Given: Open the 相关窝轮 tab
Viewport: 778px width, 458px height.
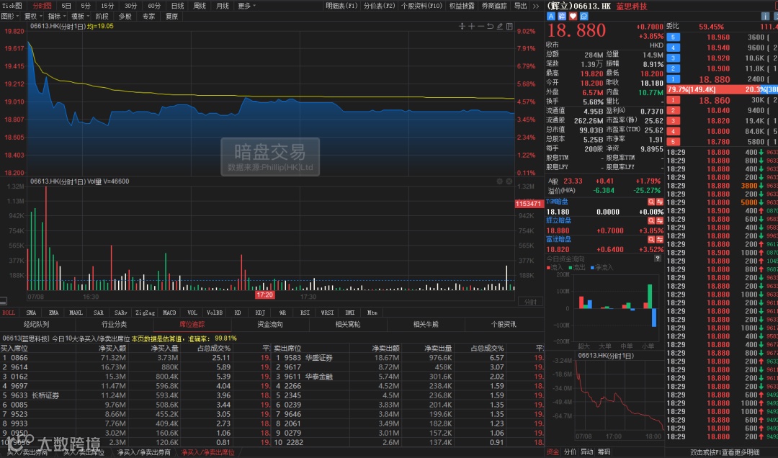Looking at the screenshot, I should click(349, 325).
